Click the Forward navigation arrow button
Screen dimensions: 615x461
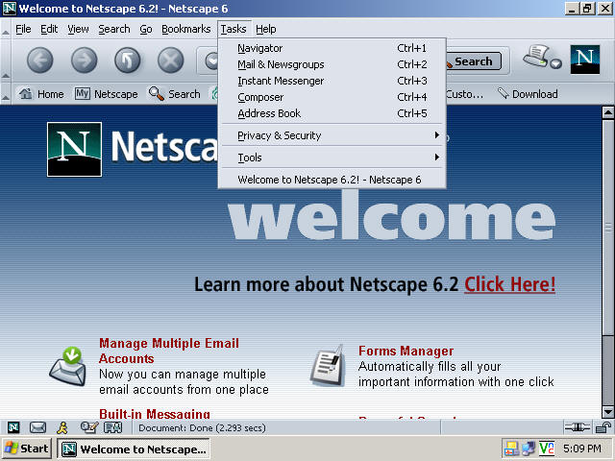click(x=84, y=61)
